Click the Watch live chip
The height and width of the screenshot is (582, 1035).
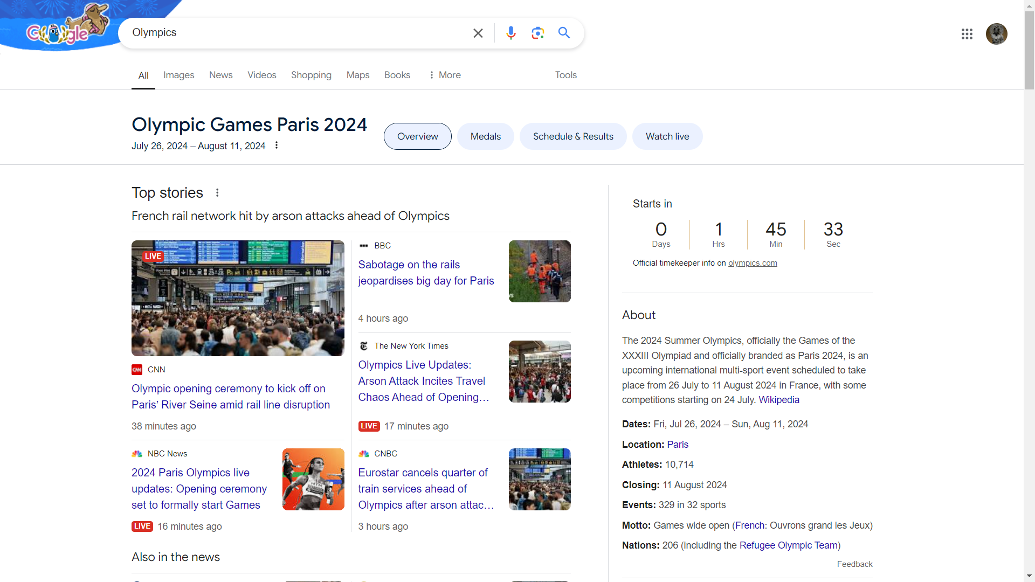[x=667, y=136]
